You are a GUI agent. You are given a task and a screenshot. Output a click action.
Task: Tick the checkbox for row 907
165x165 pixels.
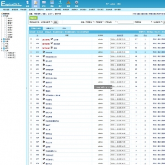click(31, 142)
